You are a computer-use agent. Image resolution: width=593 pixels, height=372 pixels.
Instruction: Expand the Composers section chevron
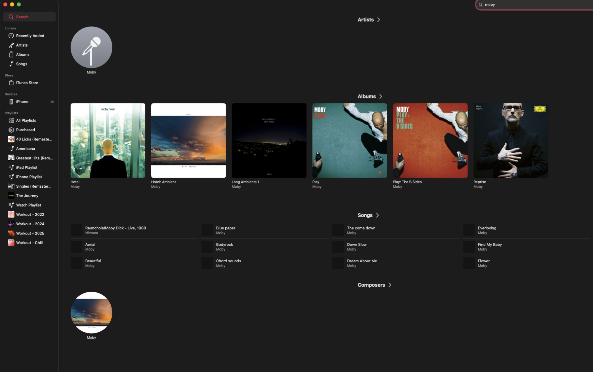[x=390, y=285]
